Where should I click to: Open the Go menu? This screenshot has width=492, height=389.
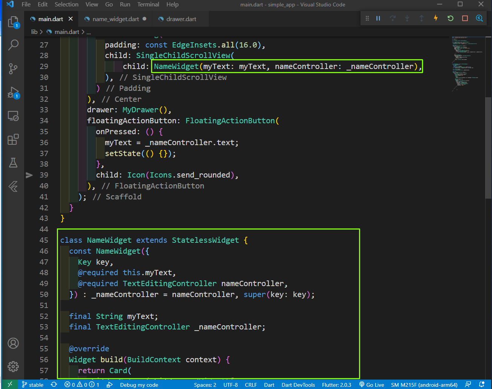(x=109, y=5)
